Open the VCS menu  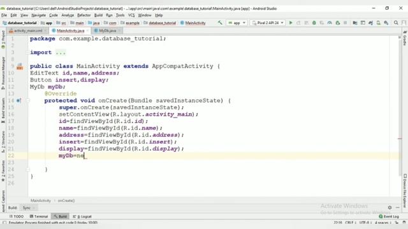(131, 15)
